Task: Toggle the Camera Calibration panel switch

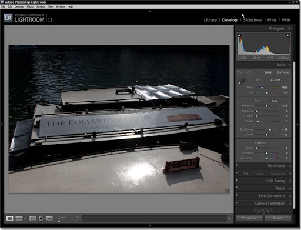Action: (x=236, y=203)
